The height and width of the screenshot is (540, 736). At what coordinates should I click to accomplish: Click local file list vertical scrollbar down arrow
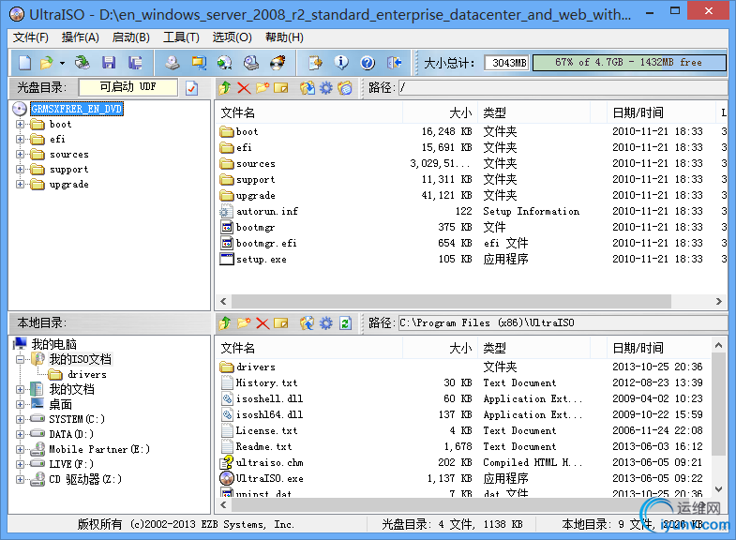coord(718,489)
